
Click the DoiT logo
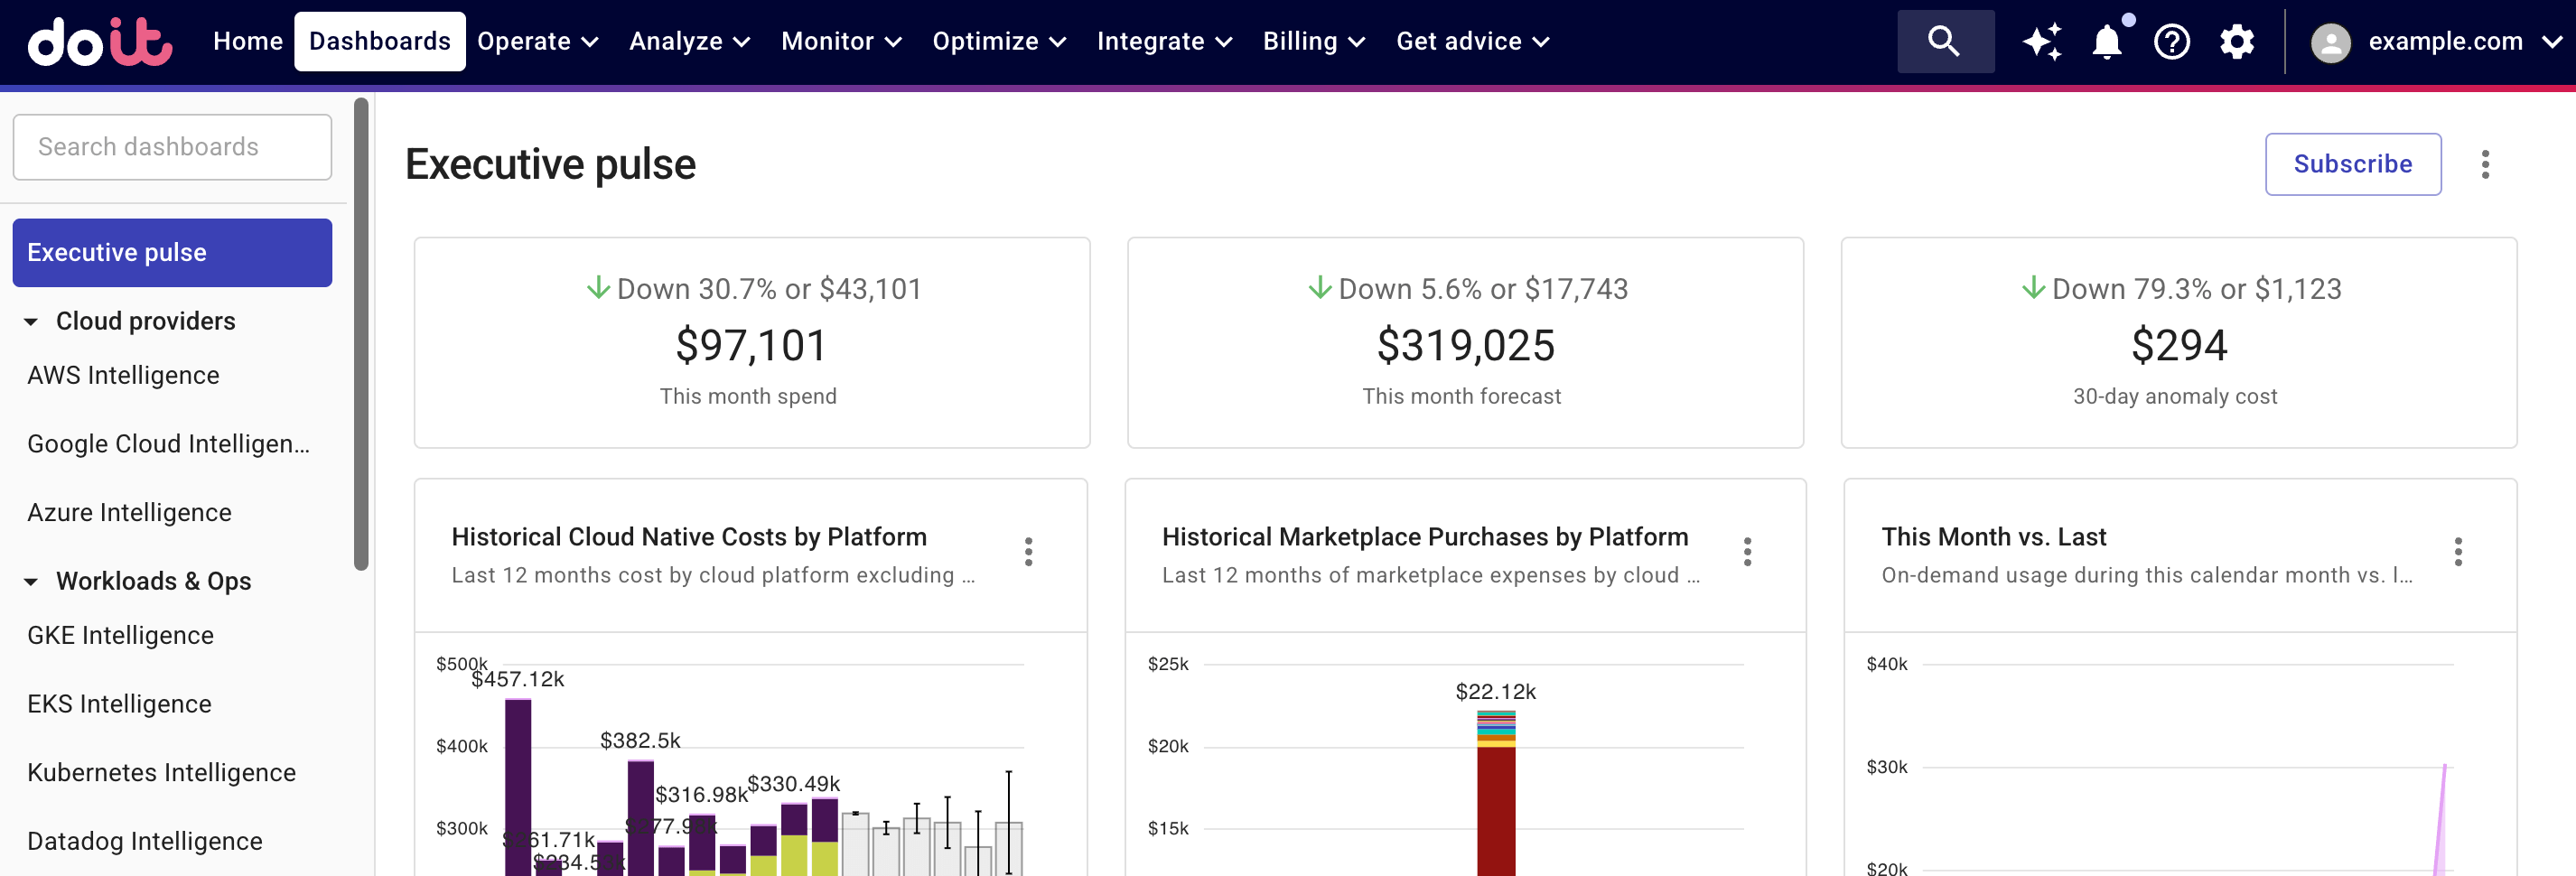(x=97, y=41)
